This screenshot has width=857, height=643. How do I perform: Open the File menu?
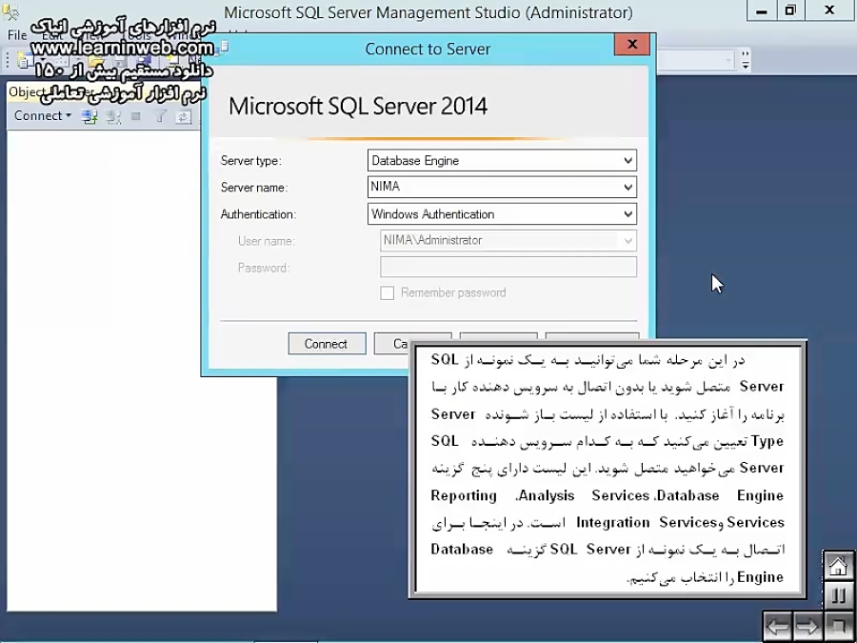pyautogui.click(x=17, y=35)
